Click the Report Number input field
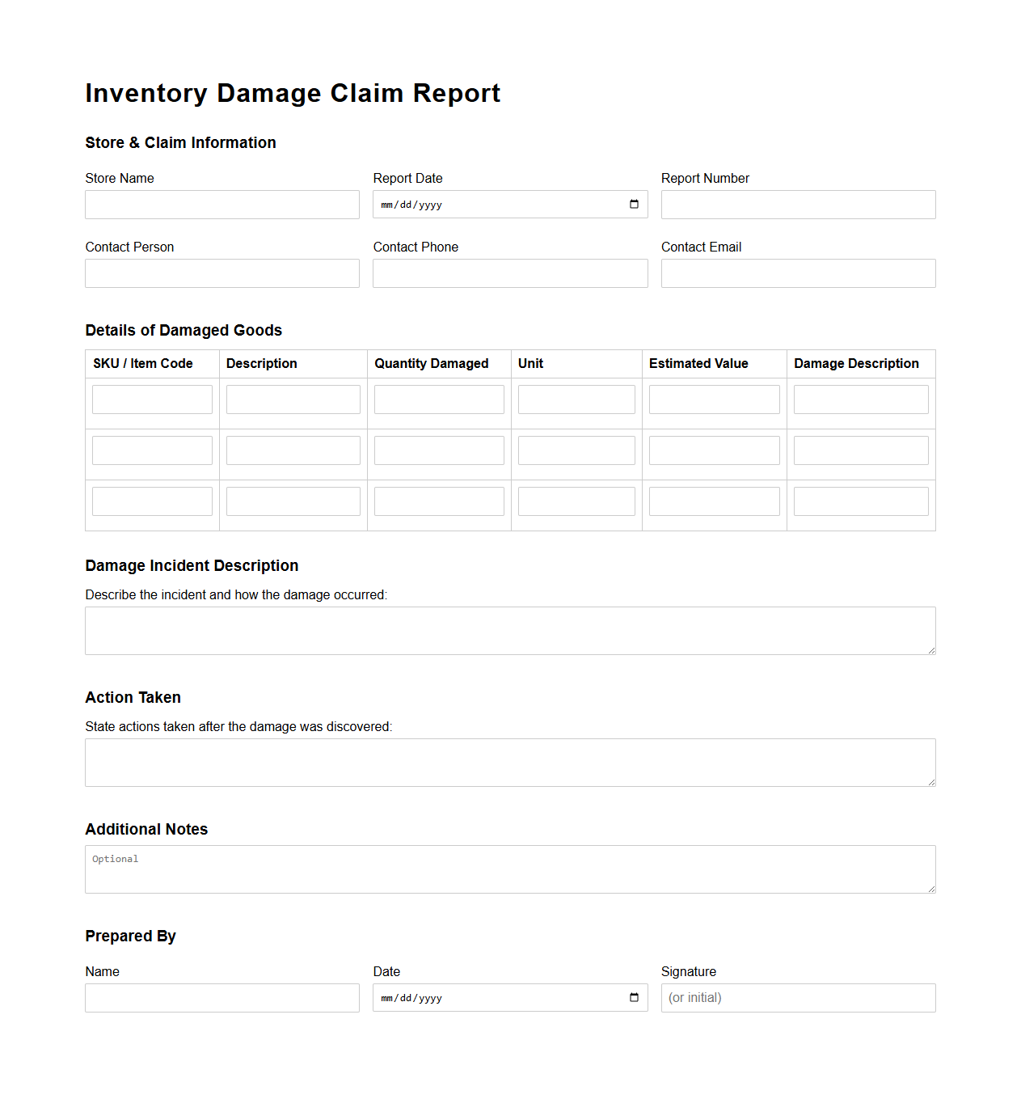The width and height of the screenshot is (1021, 1095). click(x=798, y=205)
